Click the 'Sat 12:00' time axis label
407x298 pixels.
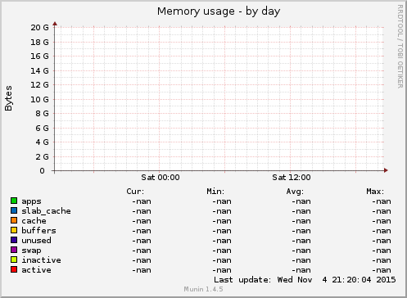pos(292,178)
